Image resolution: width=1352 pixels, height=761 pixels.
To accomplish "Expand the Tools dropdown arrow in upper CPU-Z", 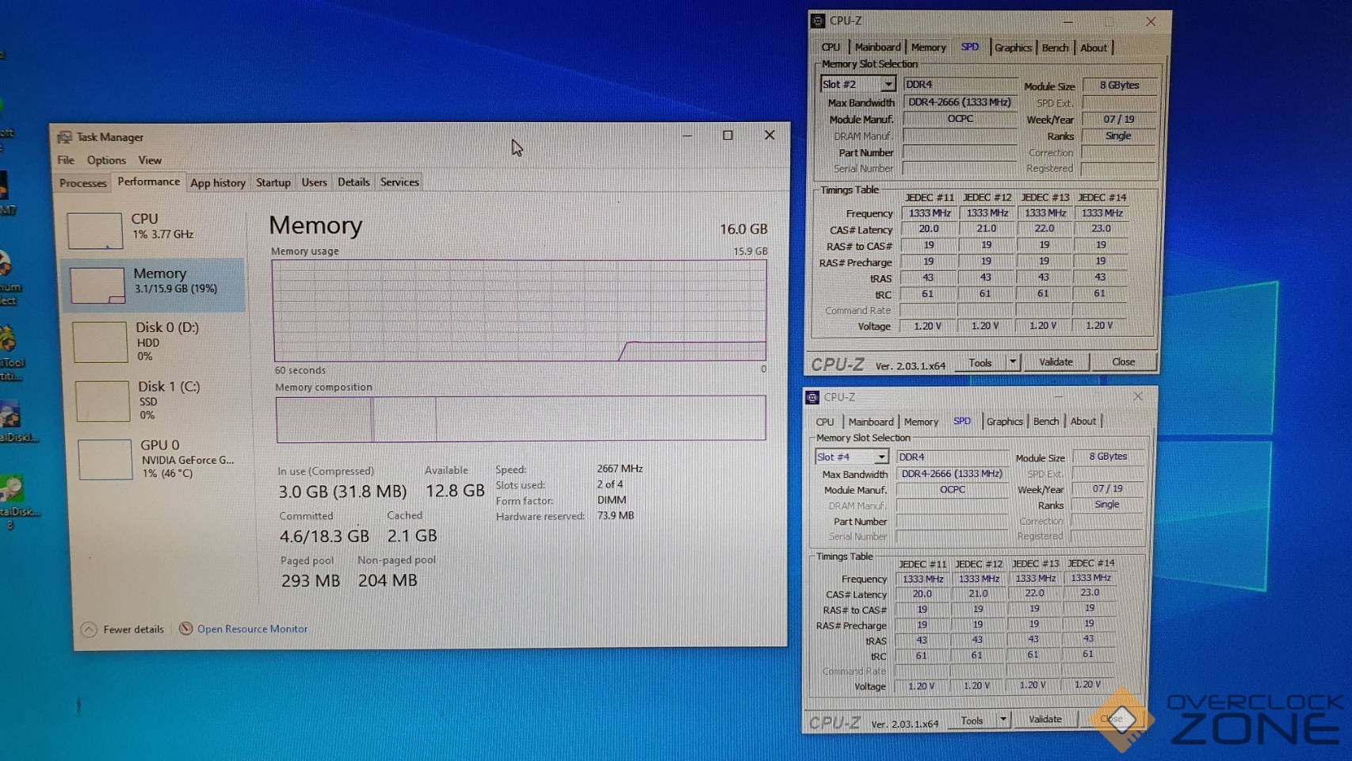I will pyautogui.click(x=1012, y=362).
